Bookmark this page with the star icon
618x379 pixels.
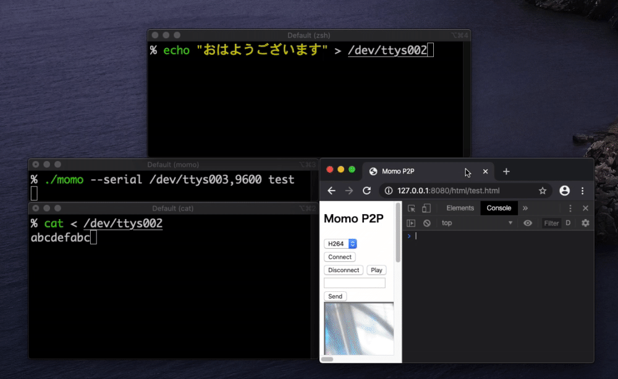pyautogui.click(x=542, y=191)
